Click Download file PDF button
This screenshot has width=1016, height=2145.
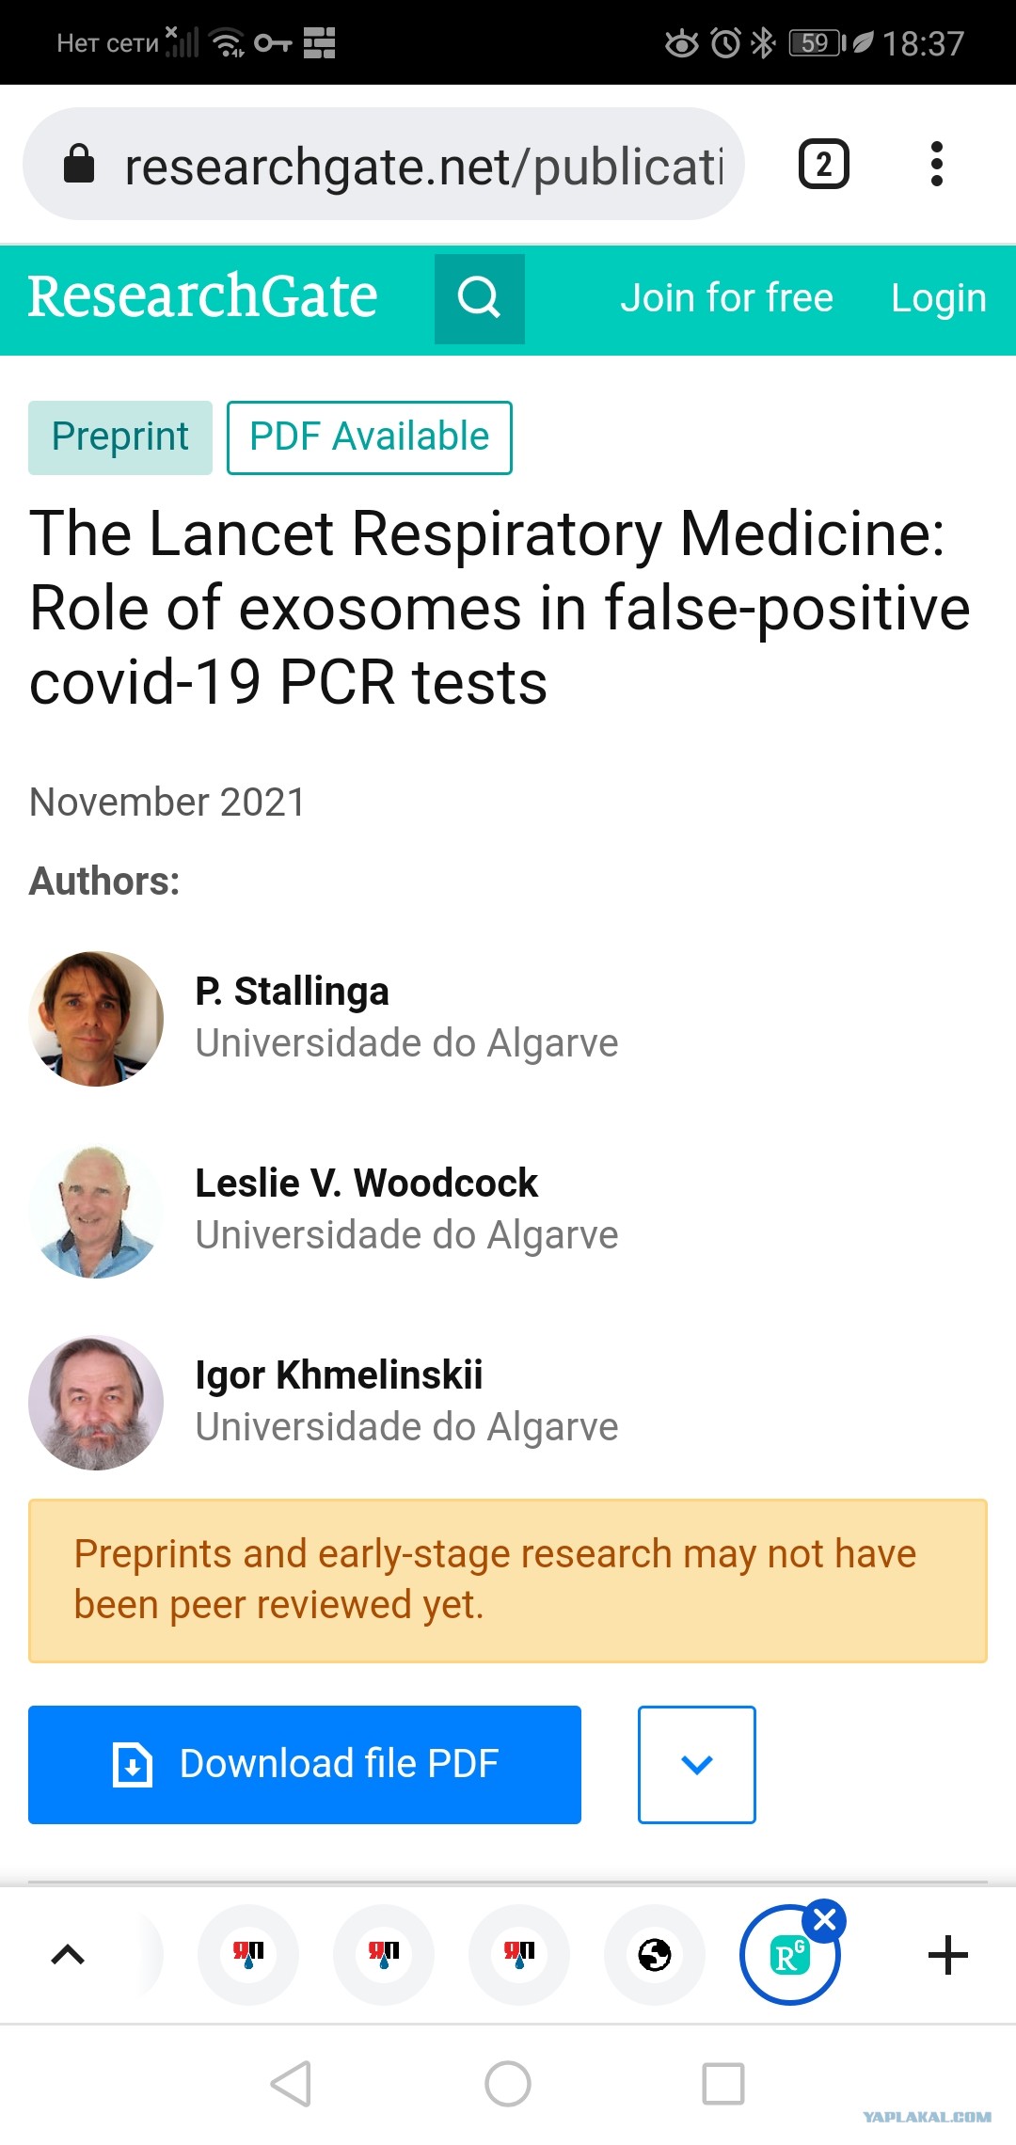pyautogui.click(x=305, y=1764)
